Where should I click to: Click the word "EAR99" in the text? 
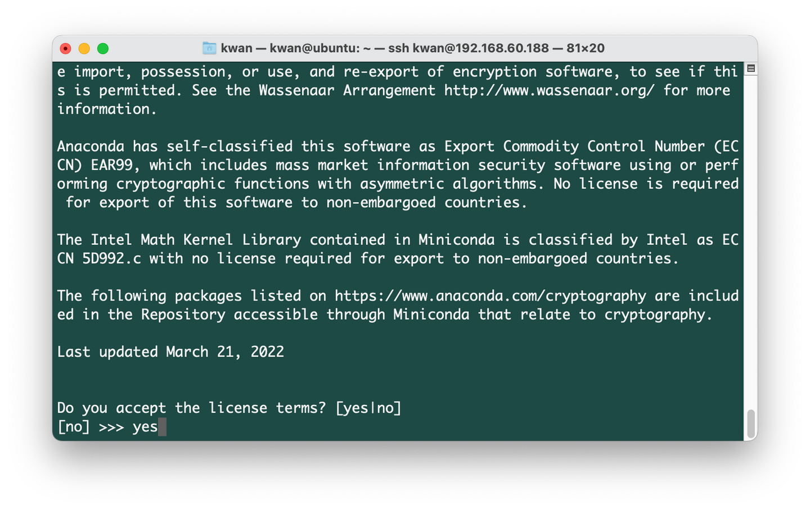pos(115,165)
